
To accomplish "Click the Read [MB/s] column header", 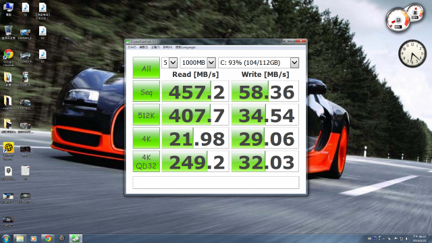I will click(x=195, y=74).
